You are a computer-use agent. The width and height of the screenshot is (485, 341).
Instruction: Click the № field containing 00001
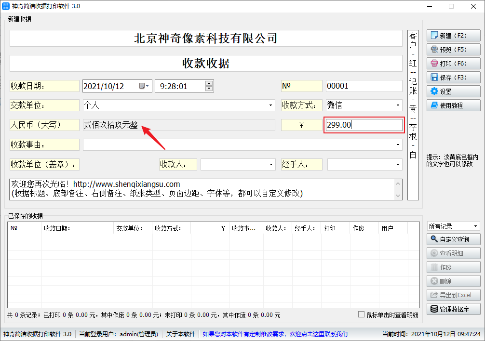(364, 86)
